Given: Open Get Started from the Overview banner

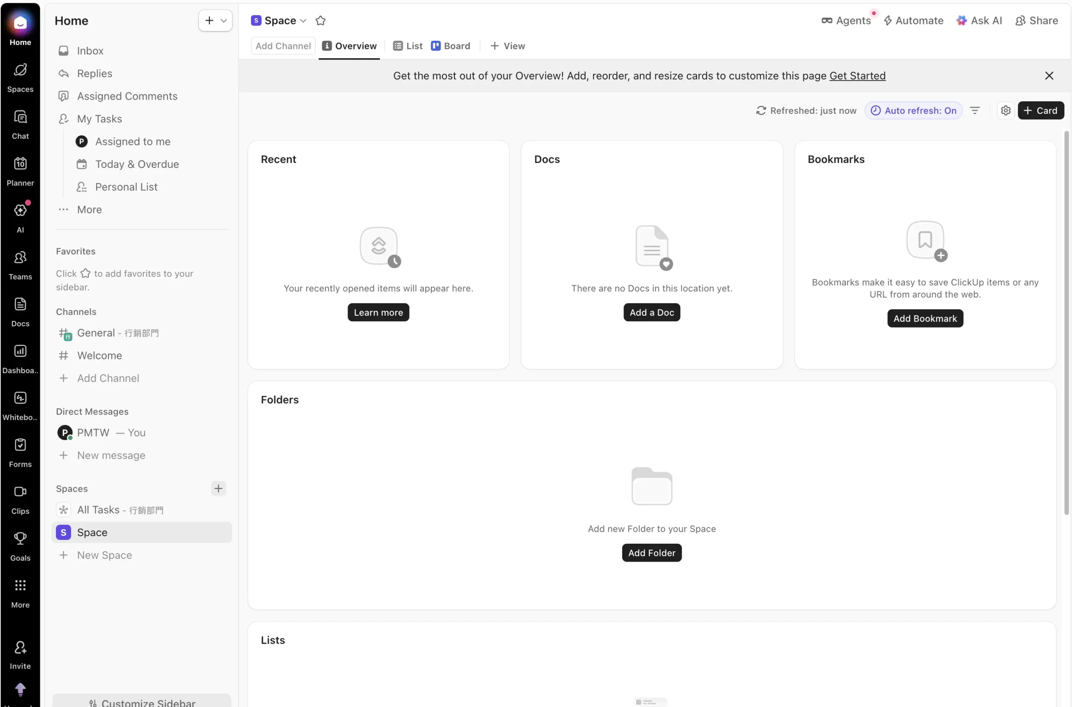Looking at the screenshot, I should pos(857,75).
